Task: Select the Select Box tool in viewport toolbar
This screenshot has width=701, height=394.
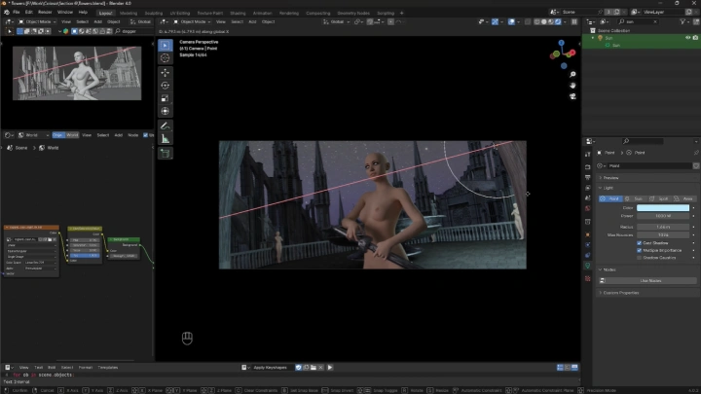Action: coord(165,45)
